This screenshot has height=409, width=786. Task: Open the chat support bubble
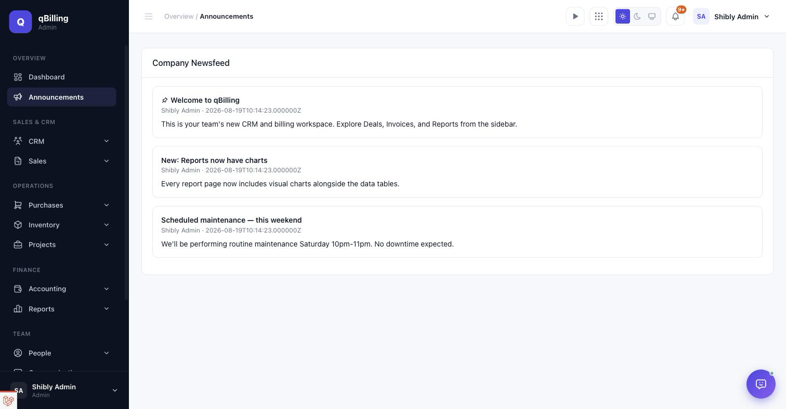pos(761,384)
